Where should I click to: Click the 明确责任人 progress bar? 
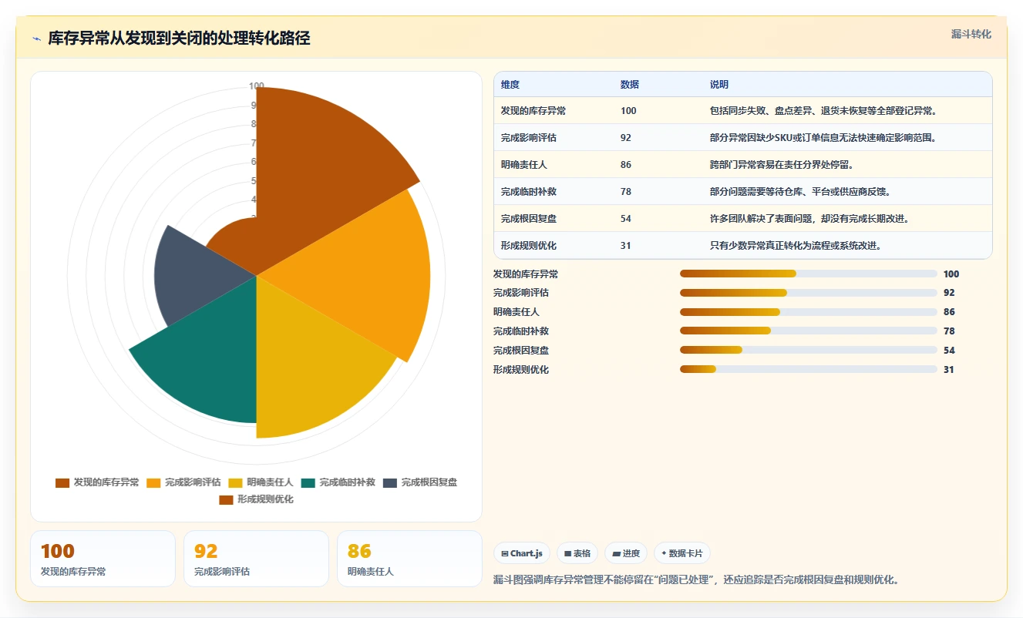(809, 312)
